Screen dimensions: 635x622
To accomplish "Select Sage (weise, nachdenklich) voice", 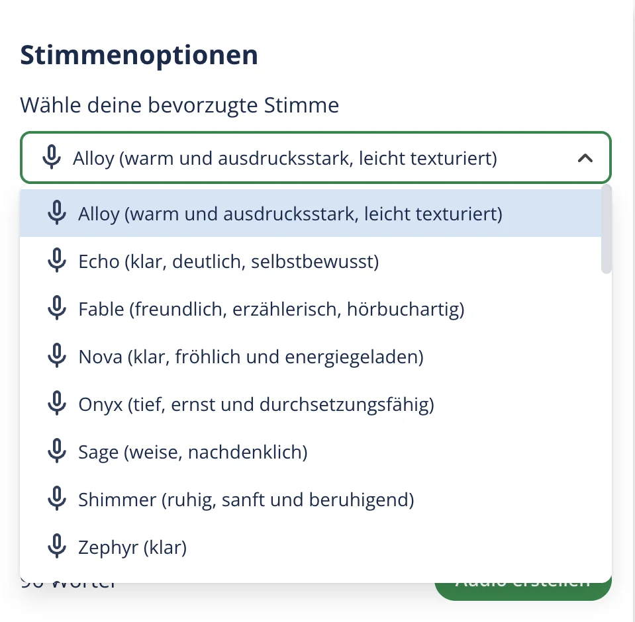I will click(x=193, y=452).
